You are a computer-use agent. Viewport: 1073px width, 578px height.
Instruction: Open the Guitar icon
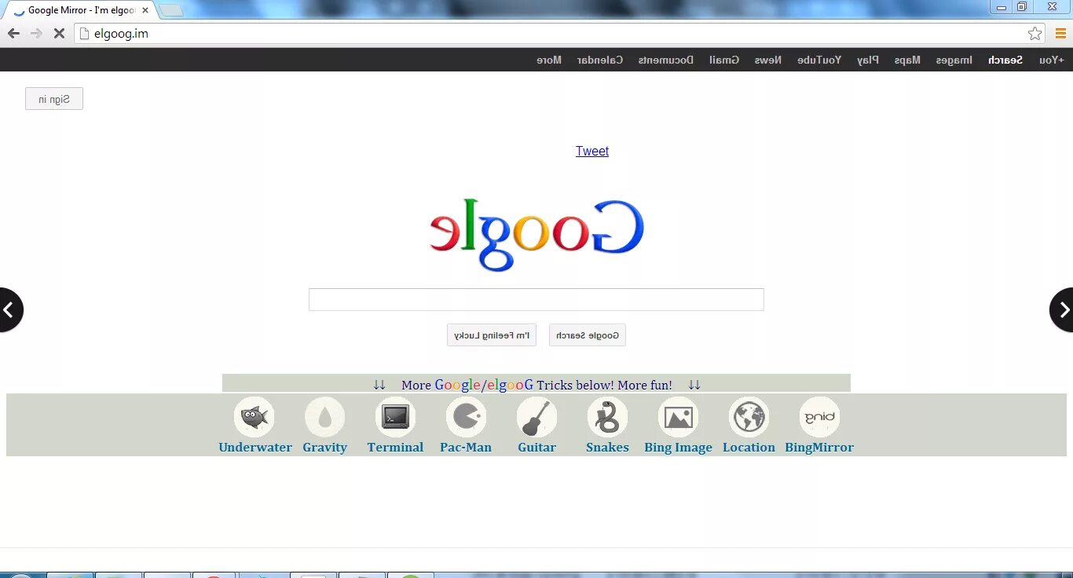(x=536, y=417)
